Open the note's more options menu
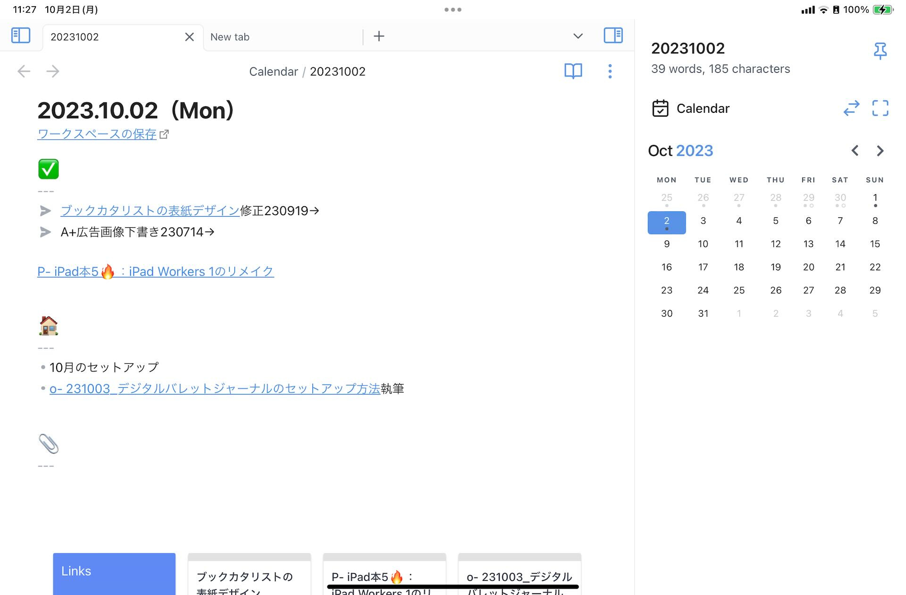 click(x=610, y=71)
